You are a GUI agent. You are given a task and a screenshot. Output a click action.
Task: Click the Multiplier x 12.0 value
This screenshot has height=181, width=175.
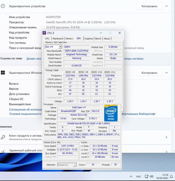coord(68,150)
